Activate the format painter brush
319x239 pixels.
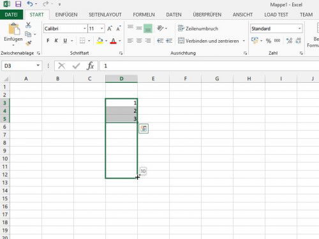pos(28,43)
